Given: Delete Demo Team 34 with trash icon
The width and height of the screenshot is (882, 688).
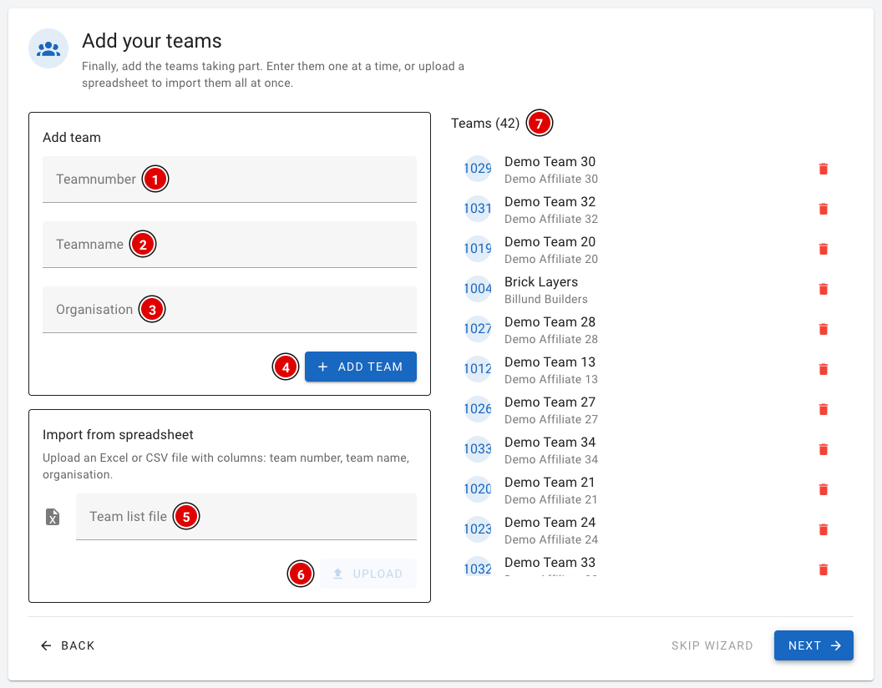Looking at the screenshot, I should (x=823, y=449).
